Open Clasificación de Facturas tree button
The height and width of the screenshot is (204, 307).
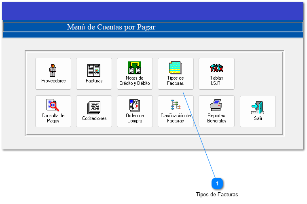176,111
